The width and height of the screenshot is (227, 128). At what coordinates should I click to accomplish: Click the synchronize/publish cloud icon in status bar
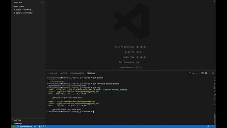35,127
